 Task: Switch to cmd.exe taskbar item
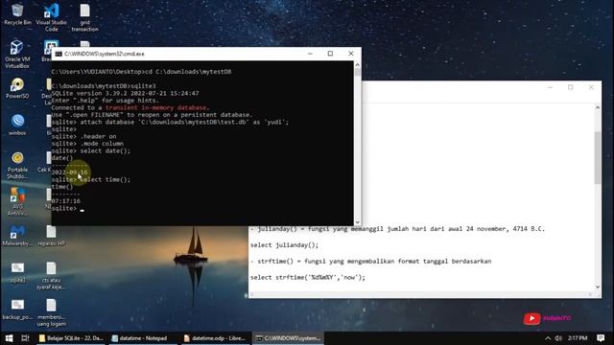tap(288, 338)
